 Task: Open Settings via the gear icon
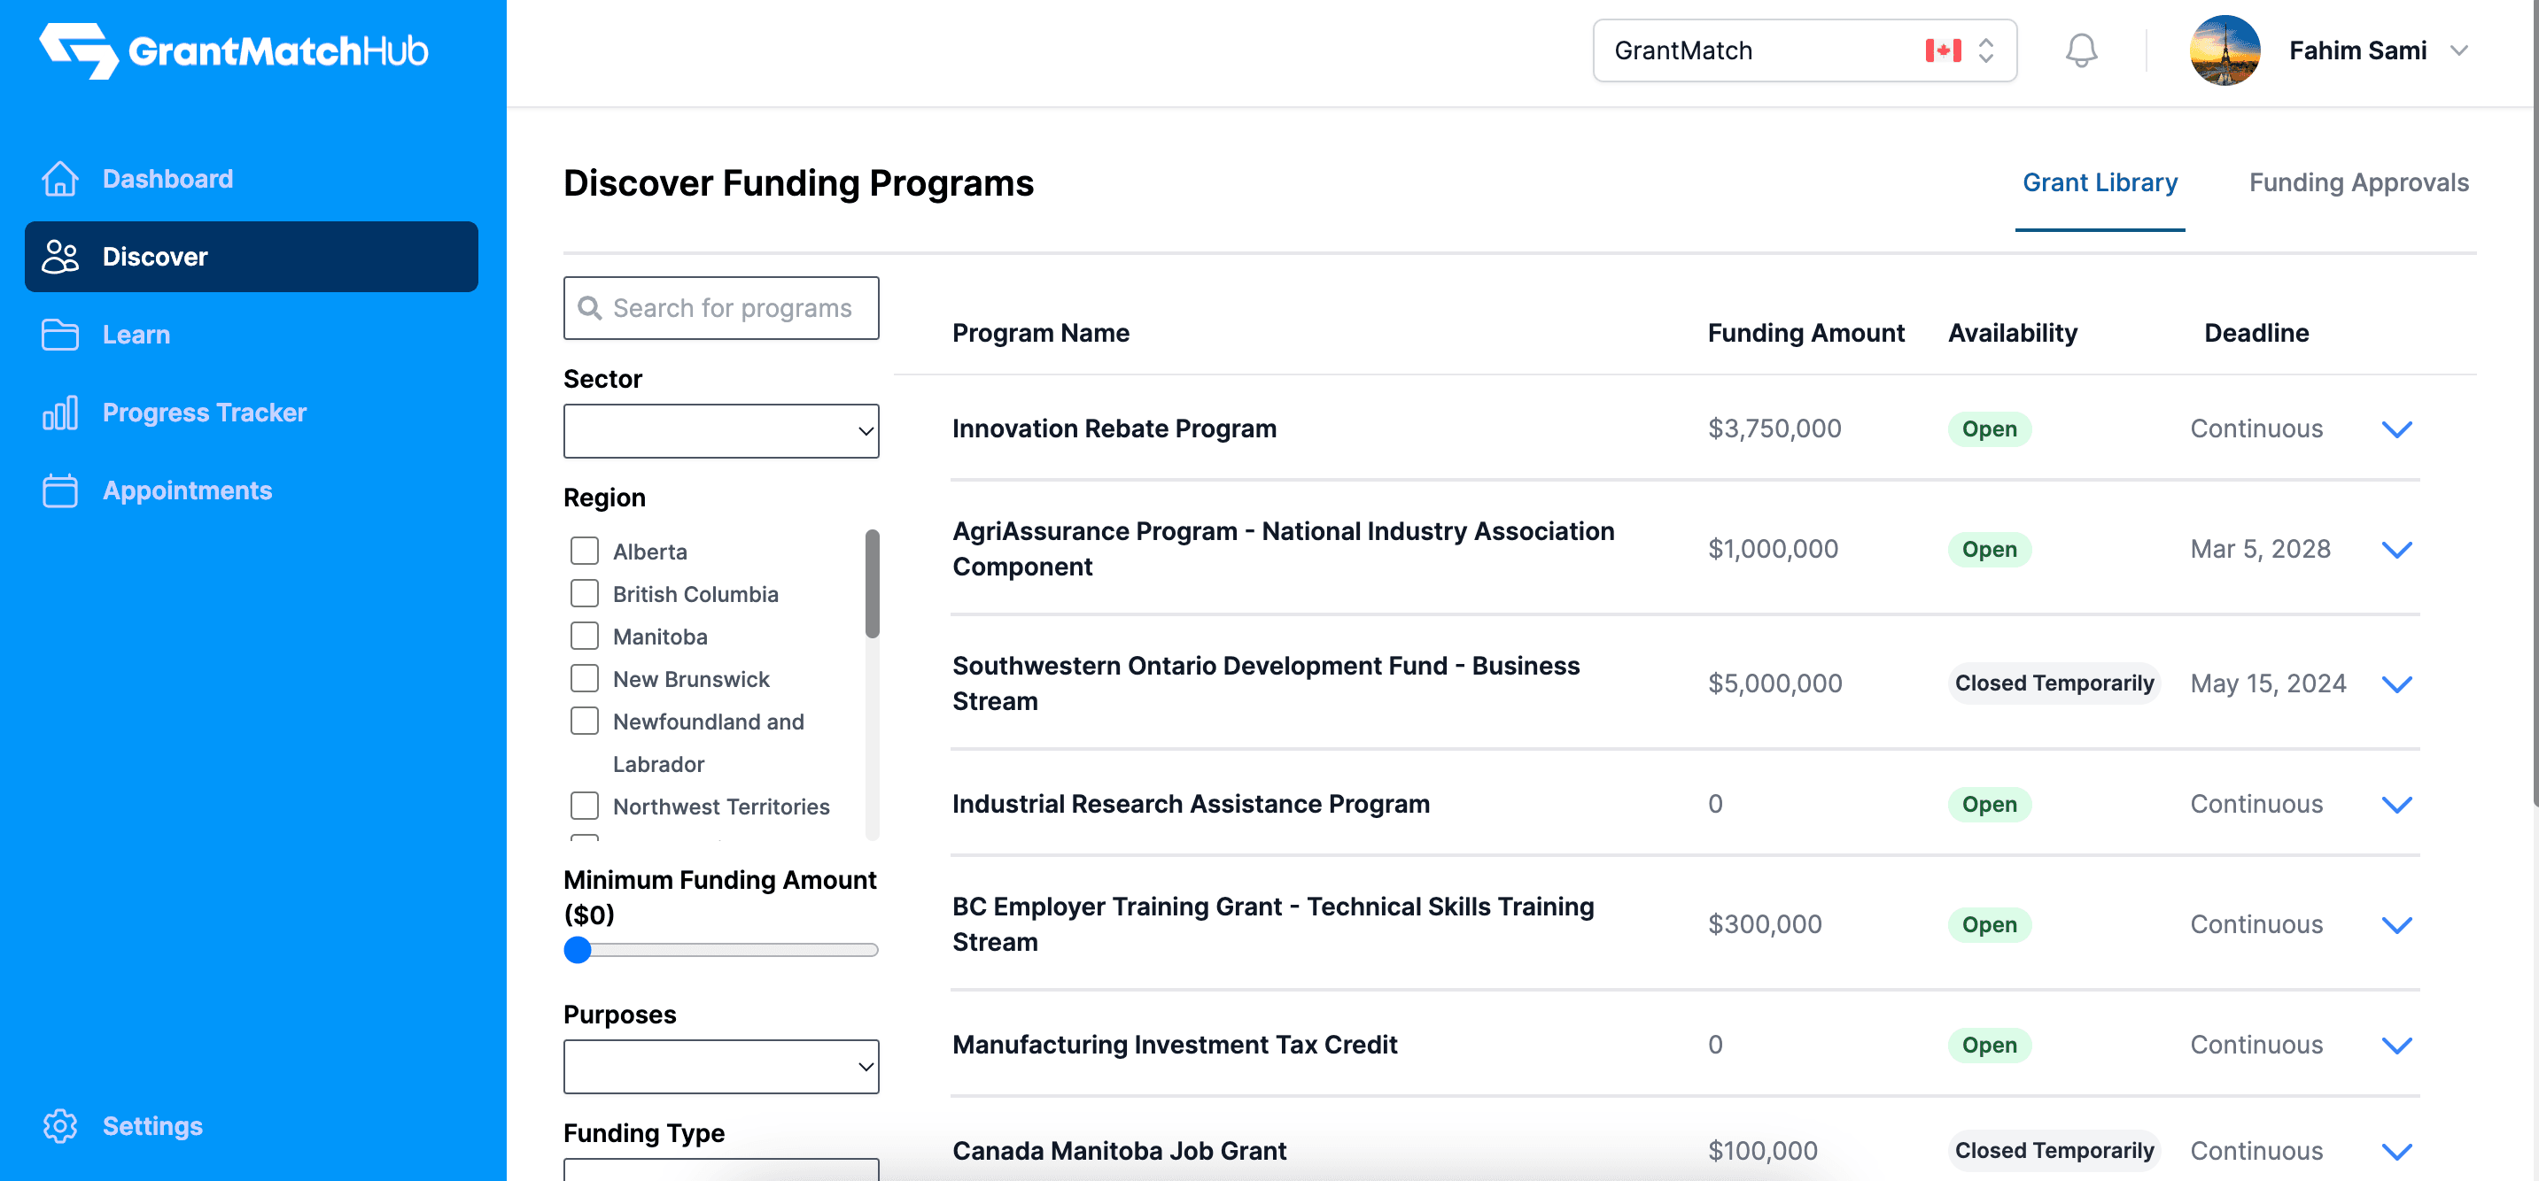tap(60, 1126)
